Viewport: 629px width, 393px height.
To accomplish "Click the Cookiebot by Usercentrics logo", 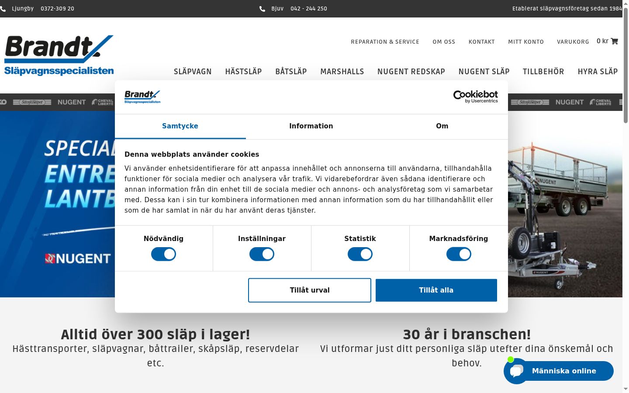I will pos(475,97).
